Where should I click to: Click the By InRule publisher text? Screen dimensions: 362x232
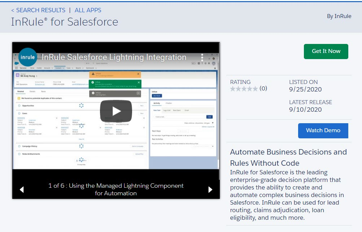pyautogui.click(x=339, y=16)
